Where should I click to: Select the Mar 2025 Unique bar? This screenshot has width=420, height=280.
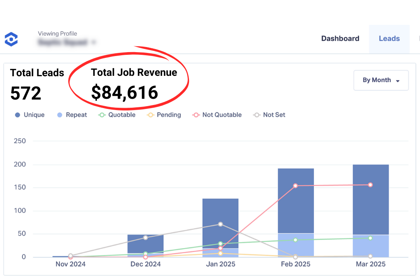371,199
